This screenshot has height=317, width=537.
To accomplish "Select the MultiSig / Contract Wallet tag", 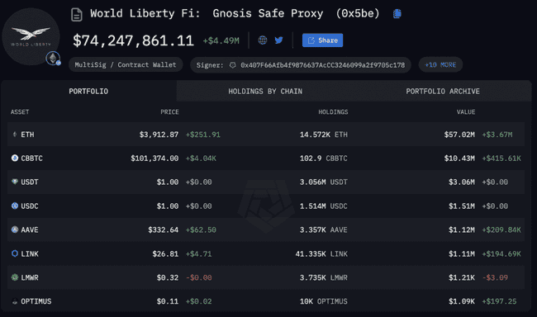I will 126,64.
